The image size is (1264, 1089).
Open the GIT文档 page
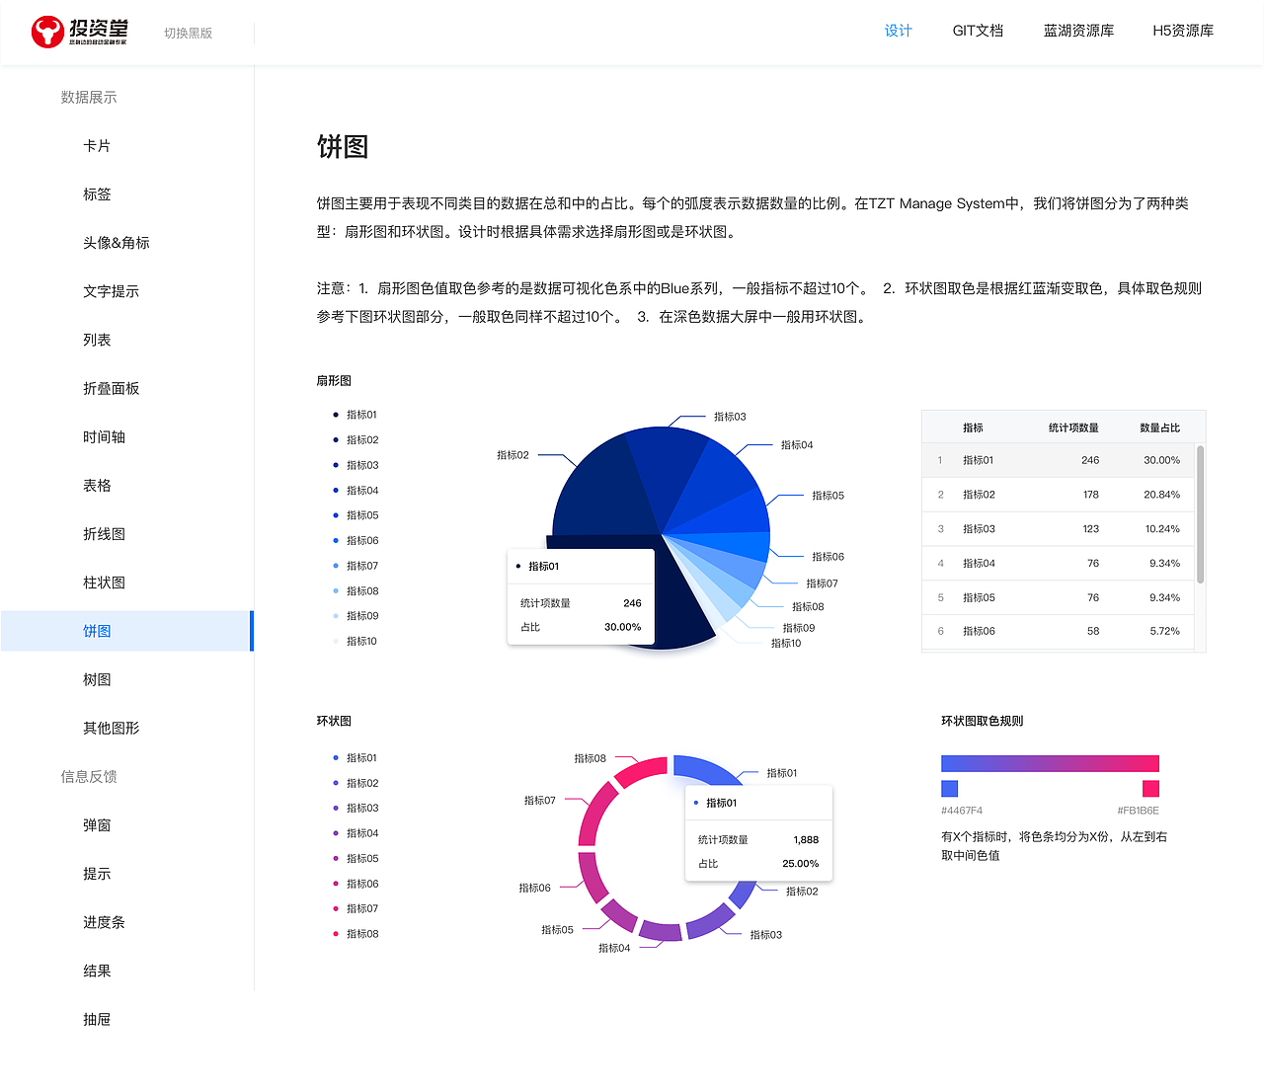click(978, 31)
